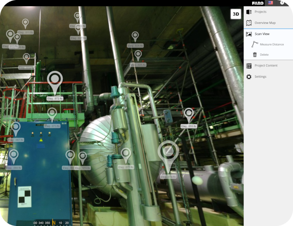This screenshot has width=293, height=226.
Task: Click the Delete trash can icon
Action: click(254, 54)
